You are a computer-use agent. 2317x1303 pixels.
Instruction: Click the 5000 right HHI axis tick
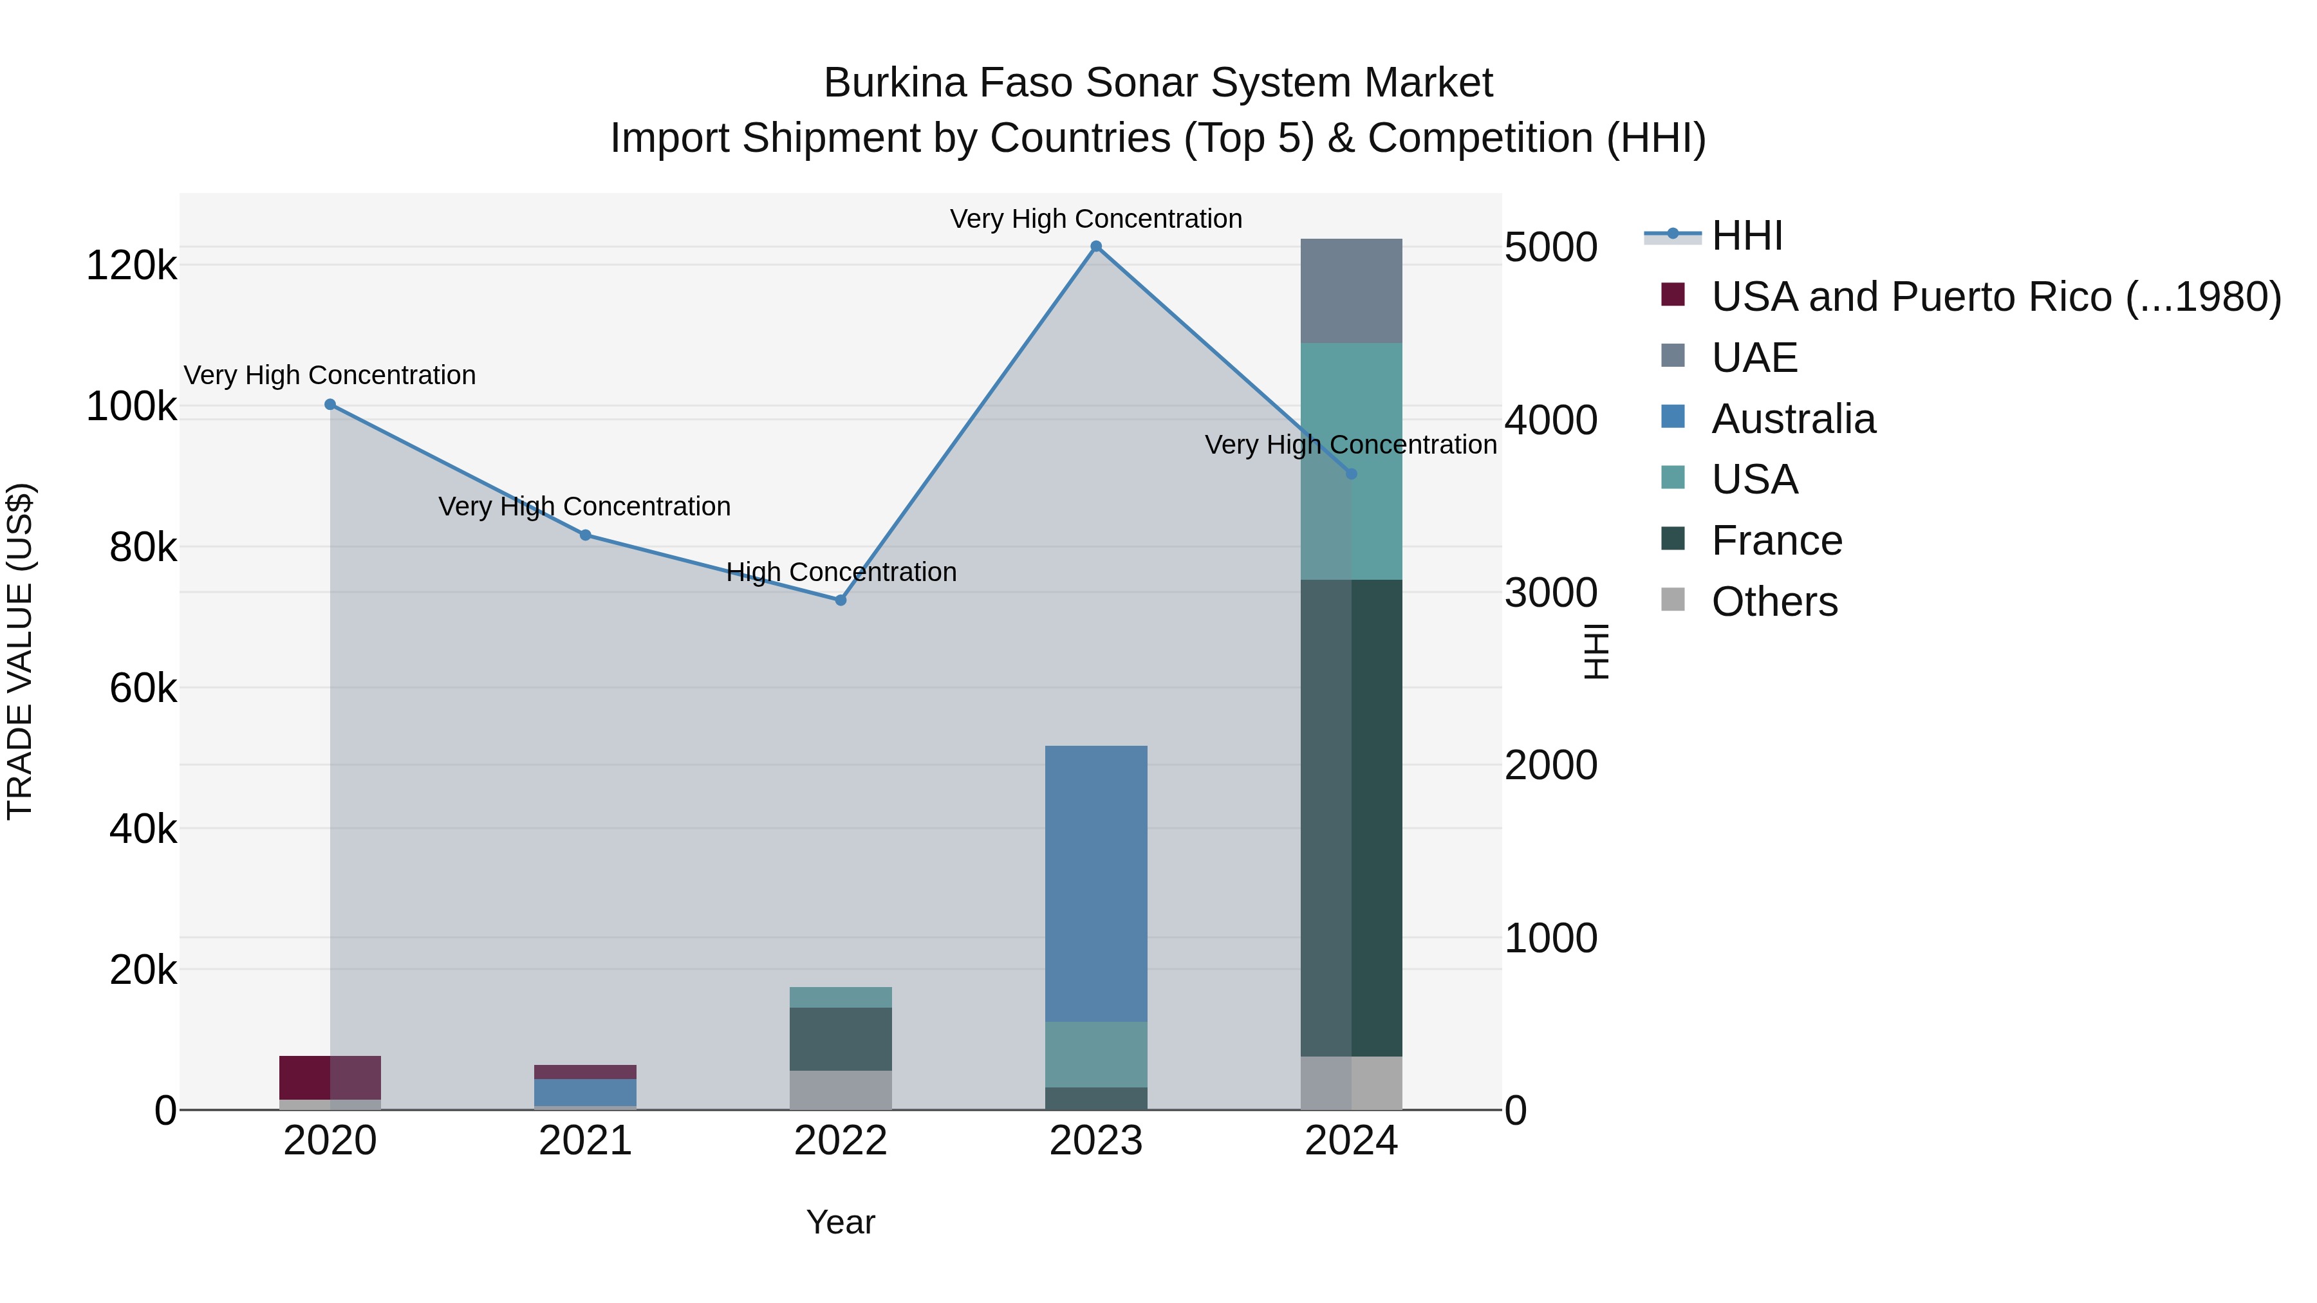pyautogui.click(x=1552, y=247)
